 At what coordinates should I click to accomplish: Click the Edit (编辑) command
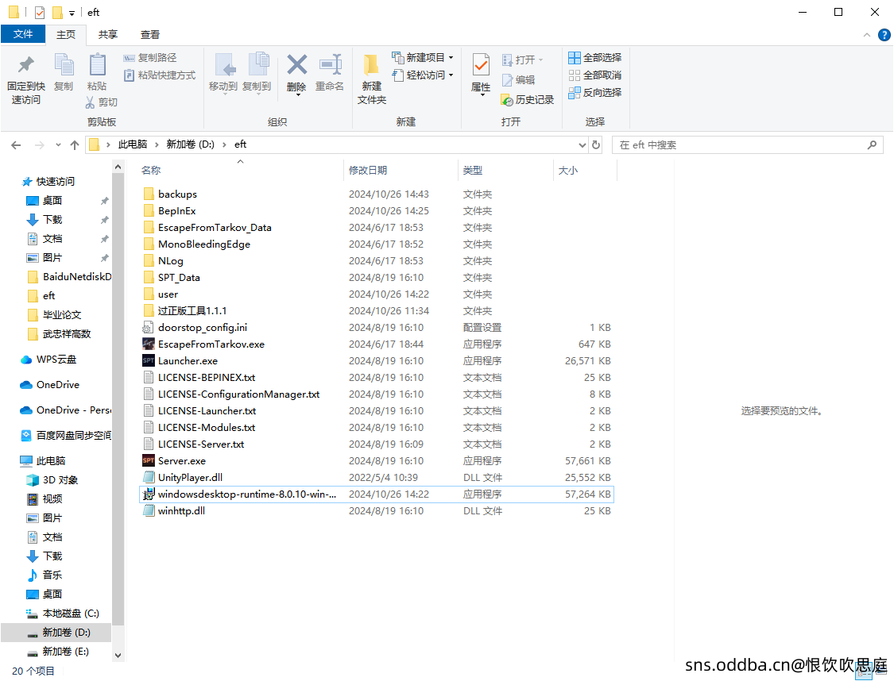coord(518,79)
